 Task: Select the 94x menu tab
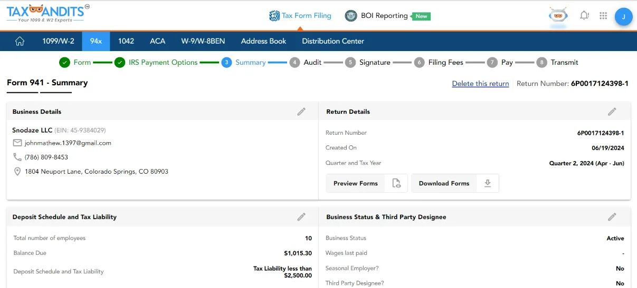(x=96, y=41)
